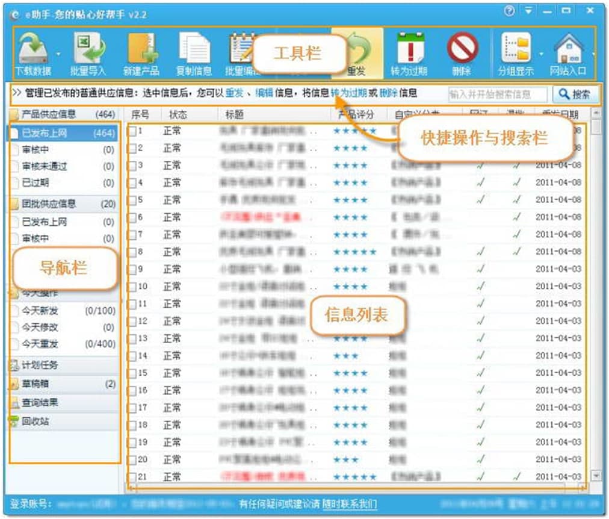Click the 搜索 search button
Image resolution: width=609 pixels, height=519 pixels.
575,95
